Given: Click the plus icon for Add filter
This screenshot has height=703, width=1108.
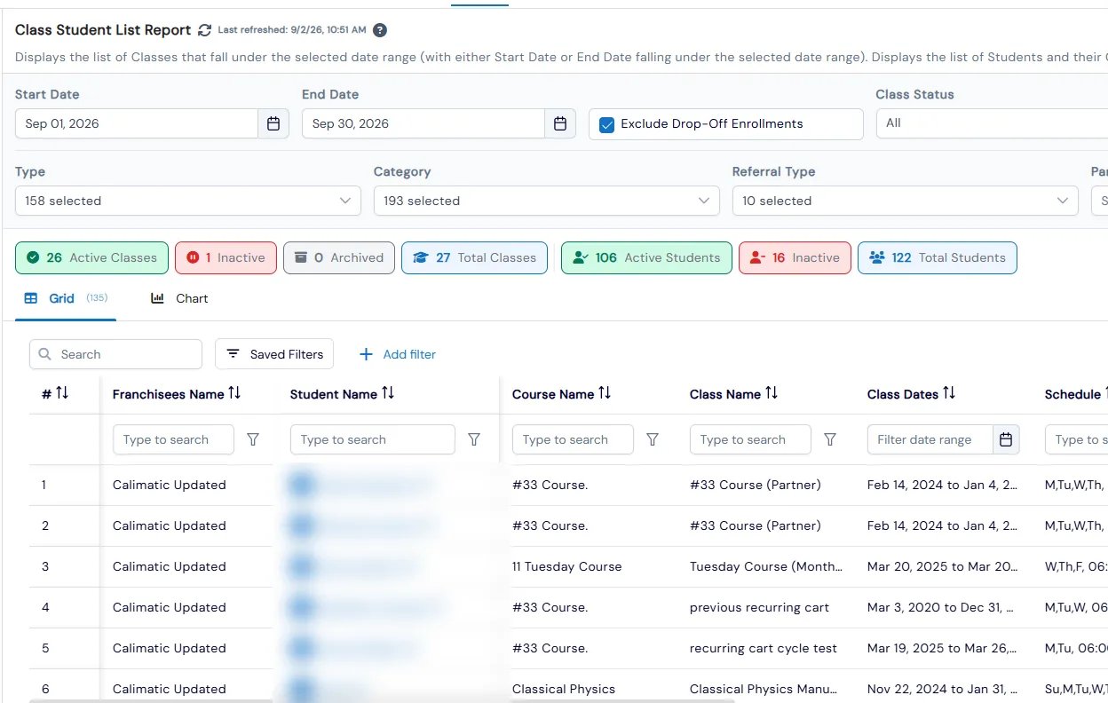Looking at the screenshot, I should pos(366,354).
